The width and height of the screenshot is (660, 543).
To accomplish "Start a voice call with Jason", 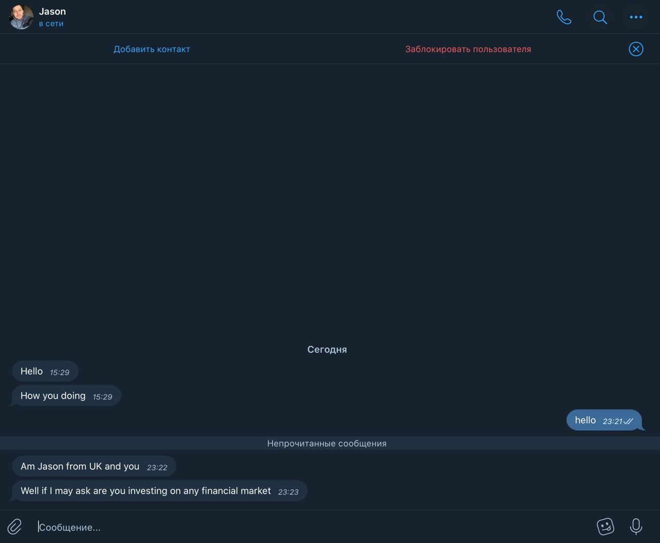I will point(564,17).
